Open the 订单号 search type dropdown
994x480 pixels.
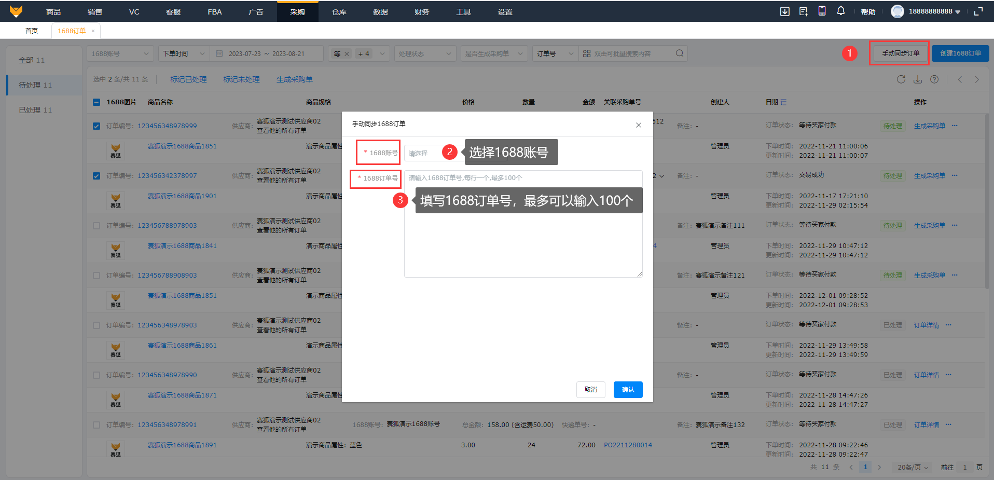pos(556,53)
